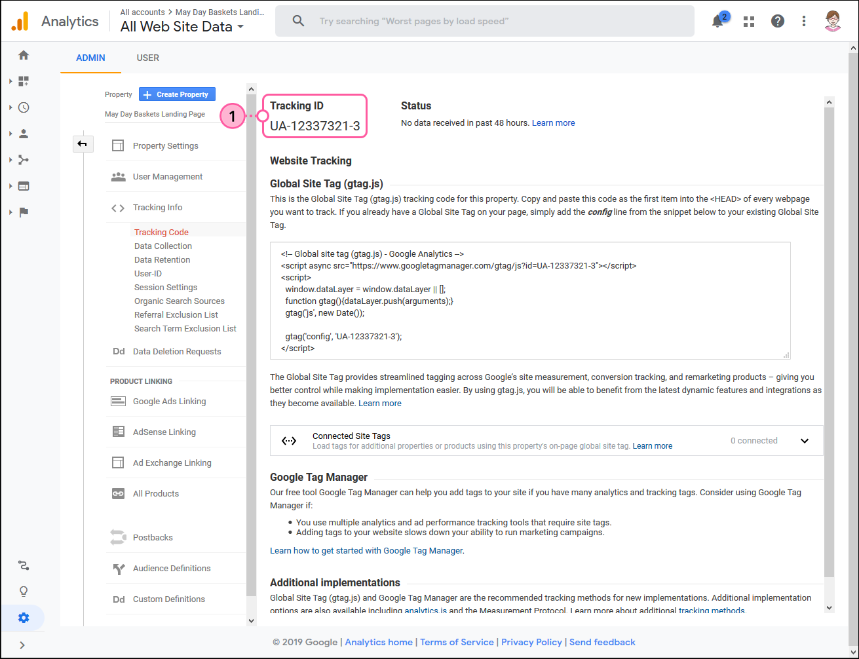Select Tracking Code submenu item
The width and height of the screenshot is (859, 659).
click(x=161, y=232)
